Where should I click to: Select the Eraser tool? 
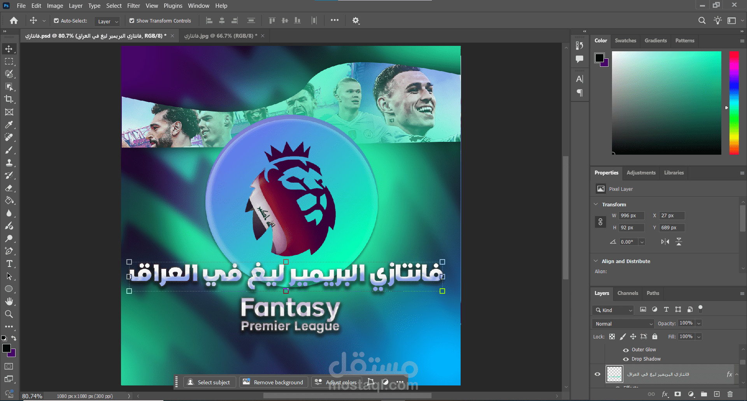coord(9,188)
